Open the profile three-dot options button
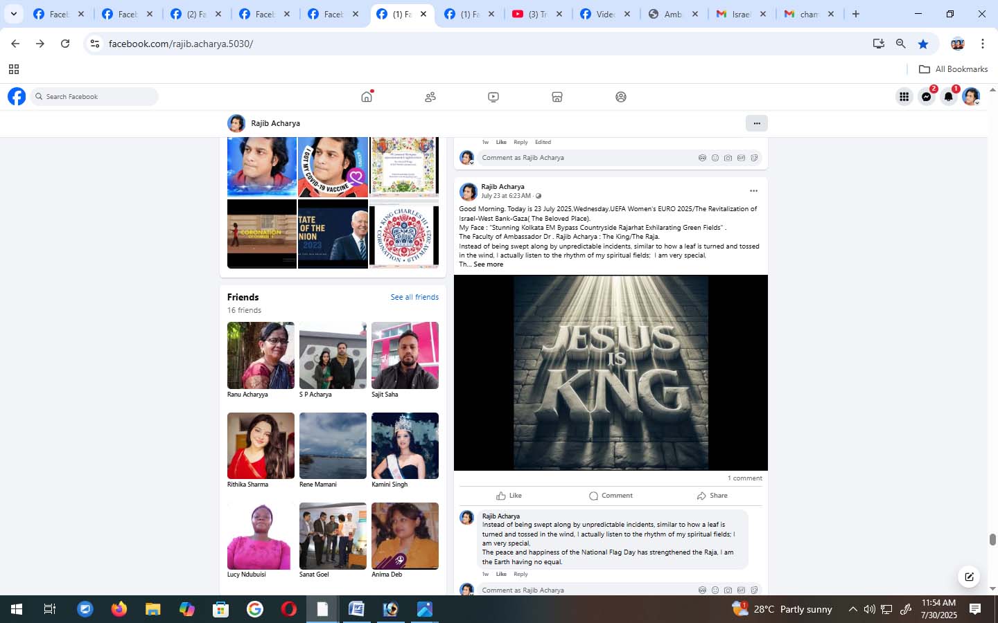The width and height of the screenshot is (998, 623). click(x=757, y=123)
